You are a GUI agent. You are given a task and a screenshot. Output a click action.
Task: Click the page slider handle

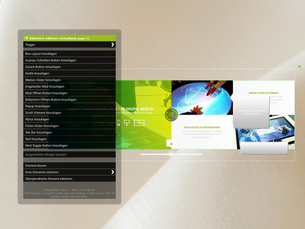(172, 154)
